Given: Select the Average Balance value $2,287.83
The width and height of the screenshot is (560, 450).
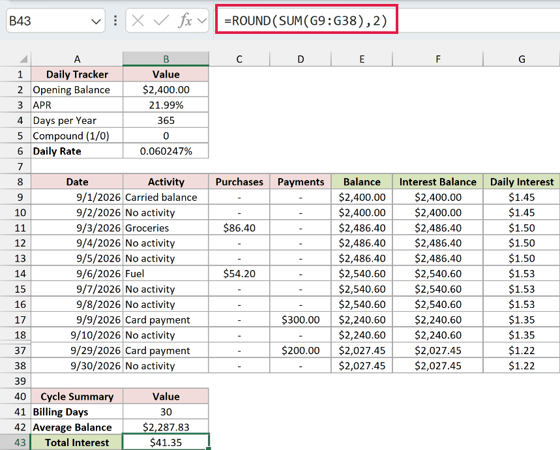Looking at the screenshot, I should (x=166, y=427).
